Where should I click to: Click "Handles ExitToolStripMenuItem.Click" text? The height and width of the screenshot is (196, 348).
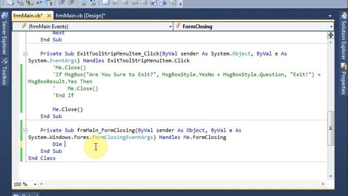click(136, 60)
